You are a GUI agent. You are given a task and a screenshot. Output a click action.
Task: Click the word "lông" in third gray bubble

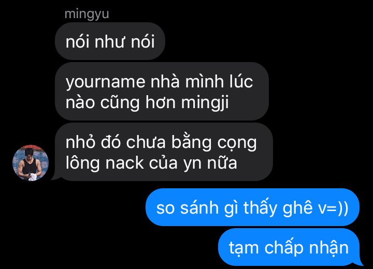tap(82, 163)
